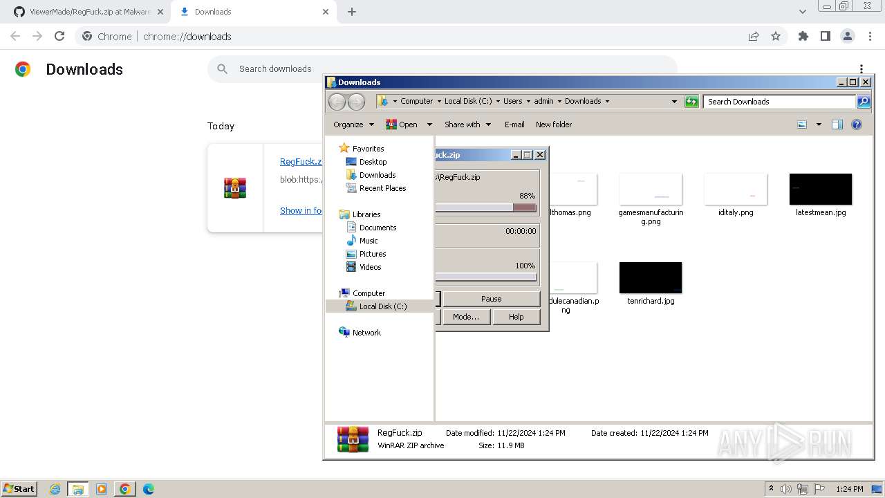The width and height of the screenshot is (885, 498).
Task: Expand the view options dropdown arrow
Action: coord(819,124)
